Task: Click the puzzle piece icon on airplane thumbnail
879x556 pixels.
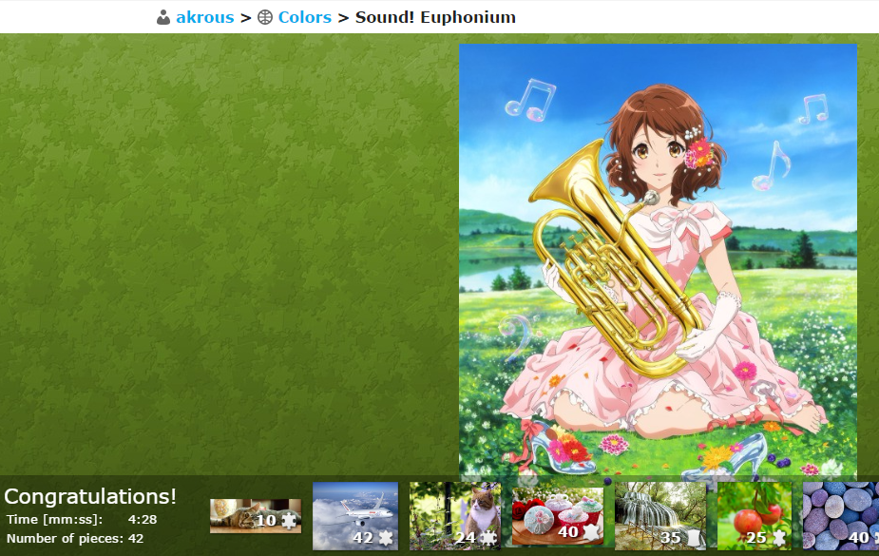Action: [386, 538]
